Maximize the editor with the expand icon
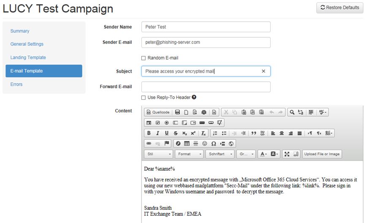The height and width of the screenshot is (223, 366). tap(287, 154)
